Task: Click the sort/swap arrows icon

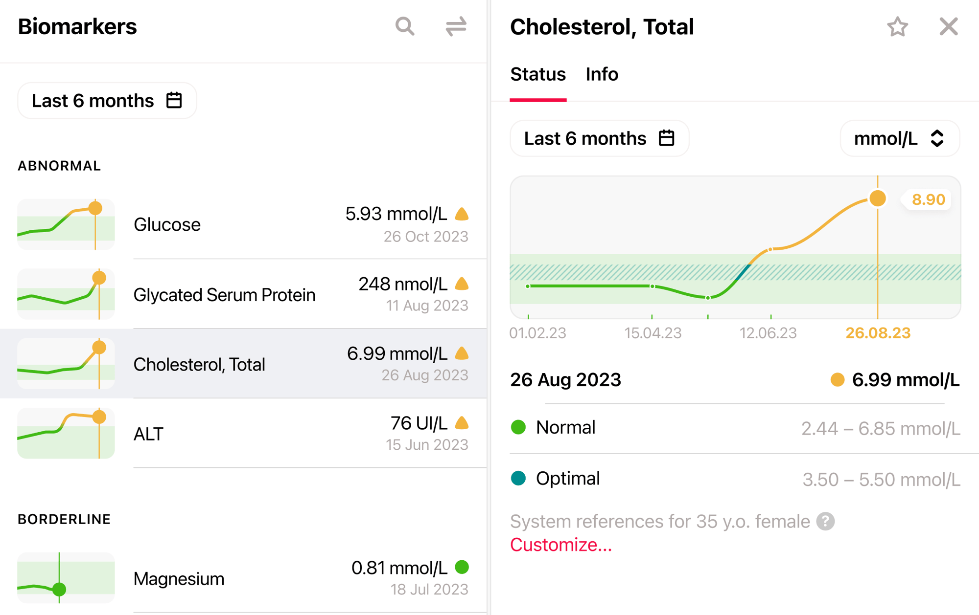Action: pyautogui.click(x=456, y=26)
